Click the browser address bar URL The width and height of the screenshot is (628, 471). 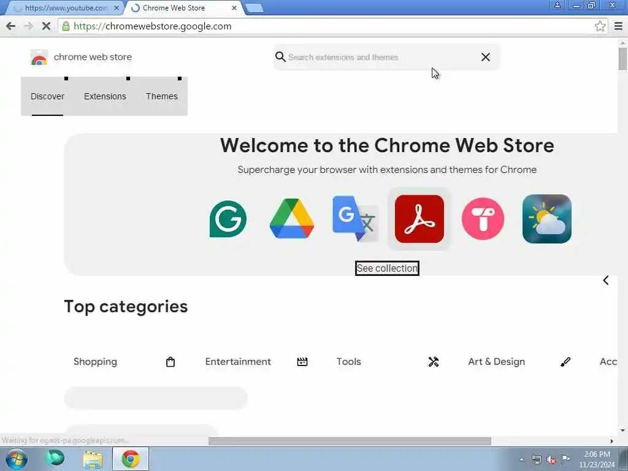[153, 26]
